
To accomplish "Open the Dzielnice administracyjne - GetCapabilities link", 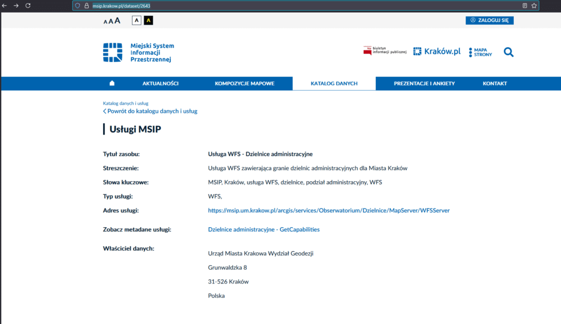I will pyautogui.click(x=264, y=229).
